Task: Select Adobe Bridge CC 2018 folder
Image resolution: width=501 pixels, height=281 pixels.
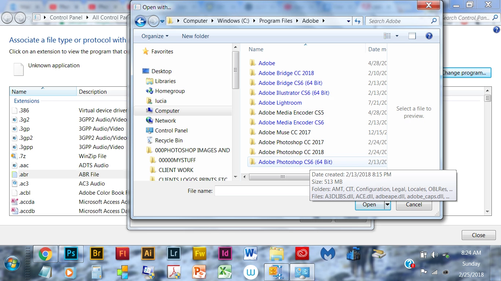Action: tap(286, 73)
